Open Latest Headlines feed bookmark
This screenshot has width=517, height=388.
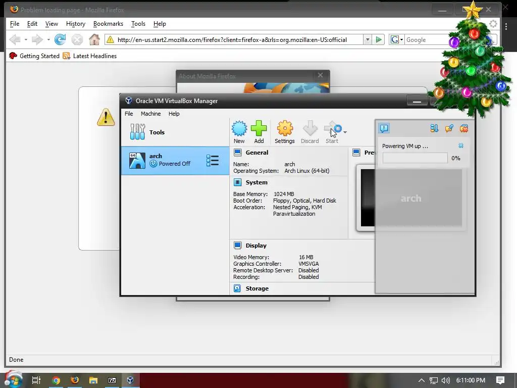pyautogui.click(x=90, y=56)
